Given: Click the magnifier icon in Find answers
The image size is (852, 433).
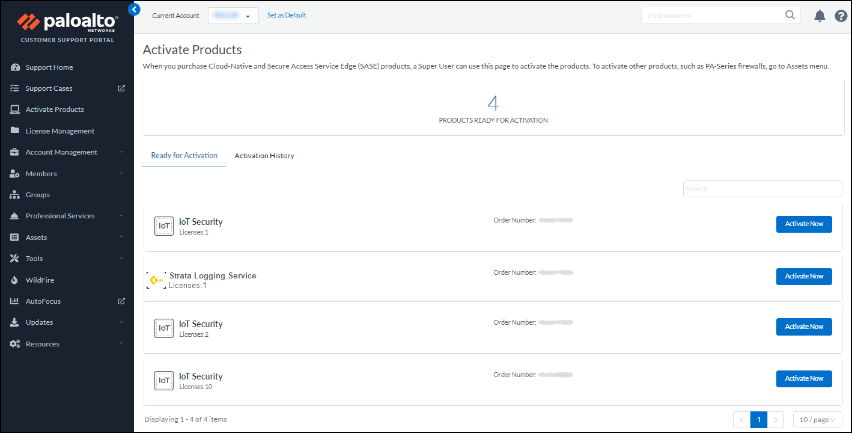Looking at the screenshot, I should point(790,15).
